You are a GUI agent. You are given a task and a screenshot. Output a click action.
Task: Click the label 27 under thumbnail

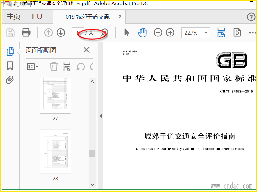(55, 119)
